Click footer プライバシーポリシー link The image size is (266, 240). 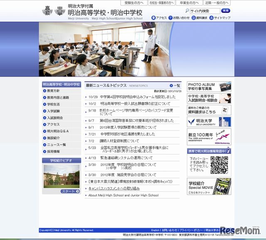click(191, 230)
